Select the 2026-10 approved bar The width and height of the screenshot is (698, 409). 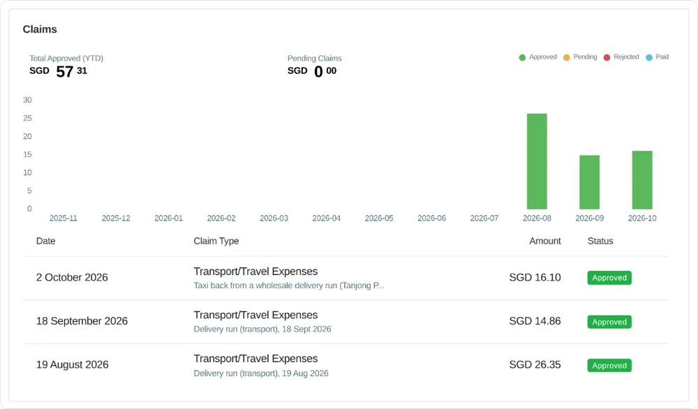(x=642, y=180)
